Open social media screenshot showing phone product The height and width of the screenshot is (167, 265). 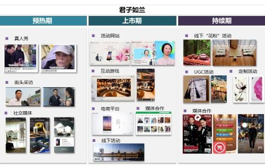click(x=64, y=135)
